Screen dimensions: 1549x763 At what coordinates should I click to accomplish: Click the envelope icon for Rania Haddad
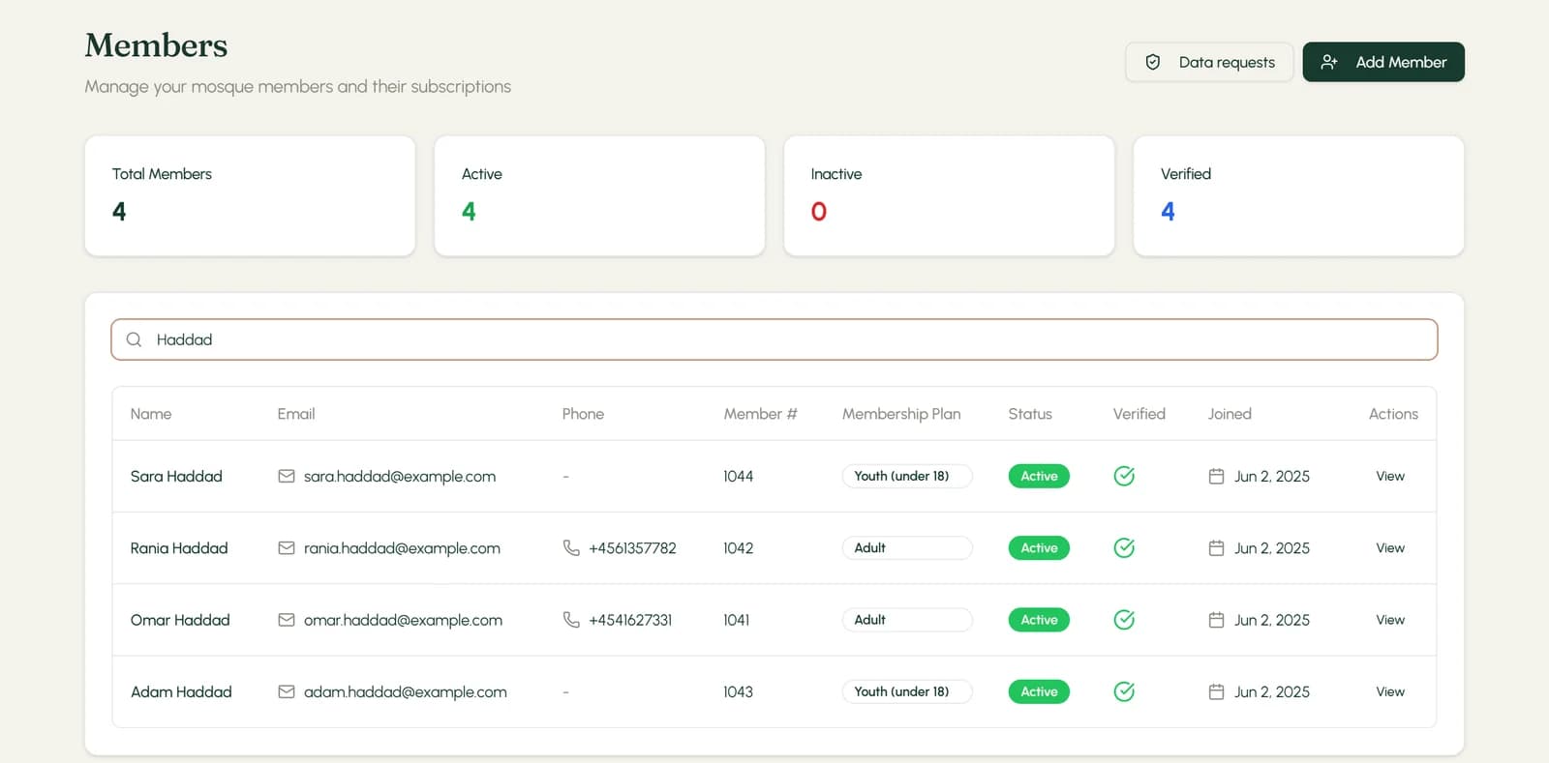point(287,547)
